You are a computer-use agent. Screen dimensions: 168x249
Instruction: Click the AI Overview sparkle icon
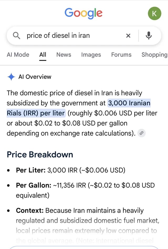pos(11,77)
